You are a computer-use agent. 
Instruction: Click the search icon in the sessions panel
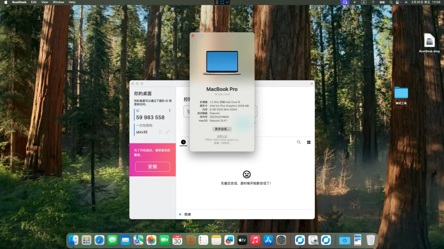point(298,142)
